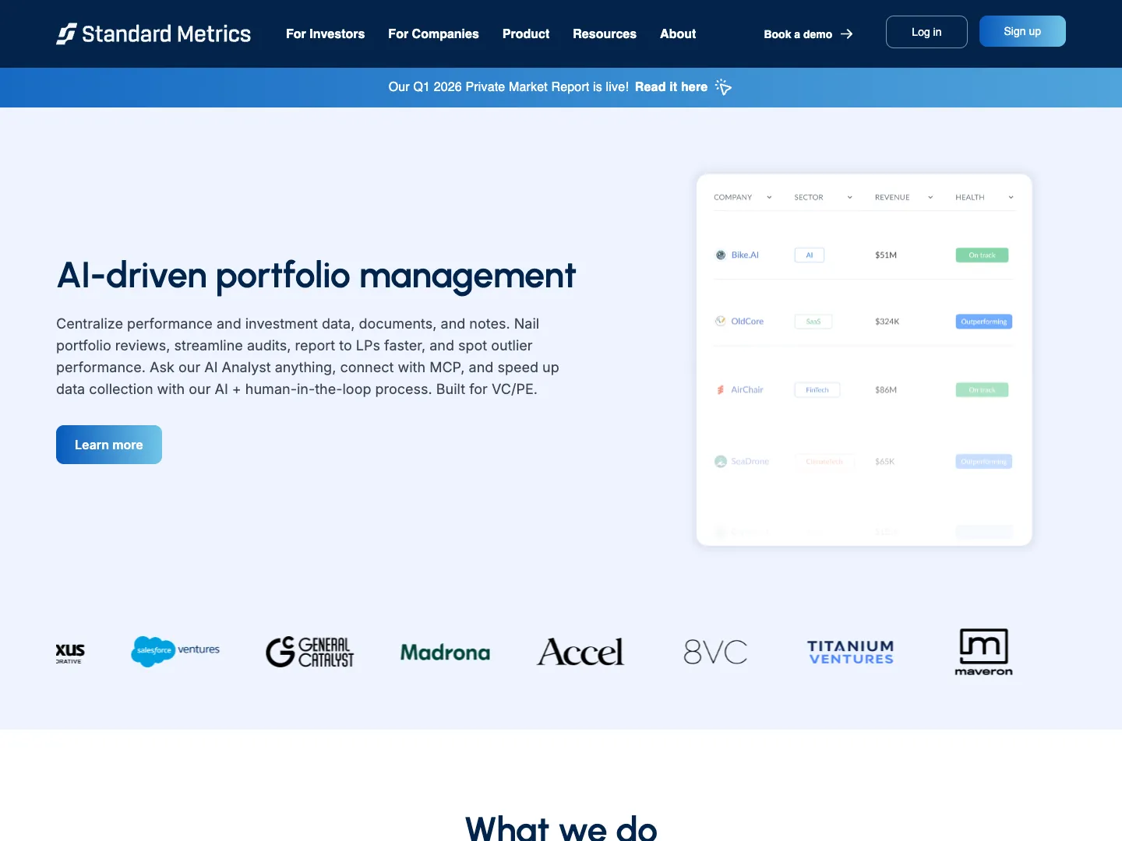Click the Salesforce Ventures logo
The image size is (1122, 841).
tap(175, 651)
